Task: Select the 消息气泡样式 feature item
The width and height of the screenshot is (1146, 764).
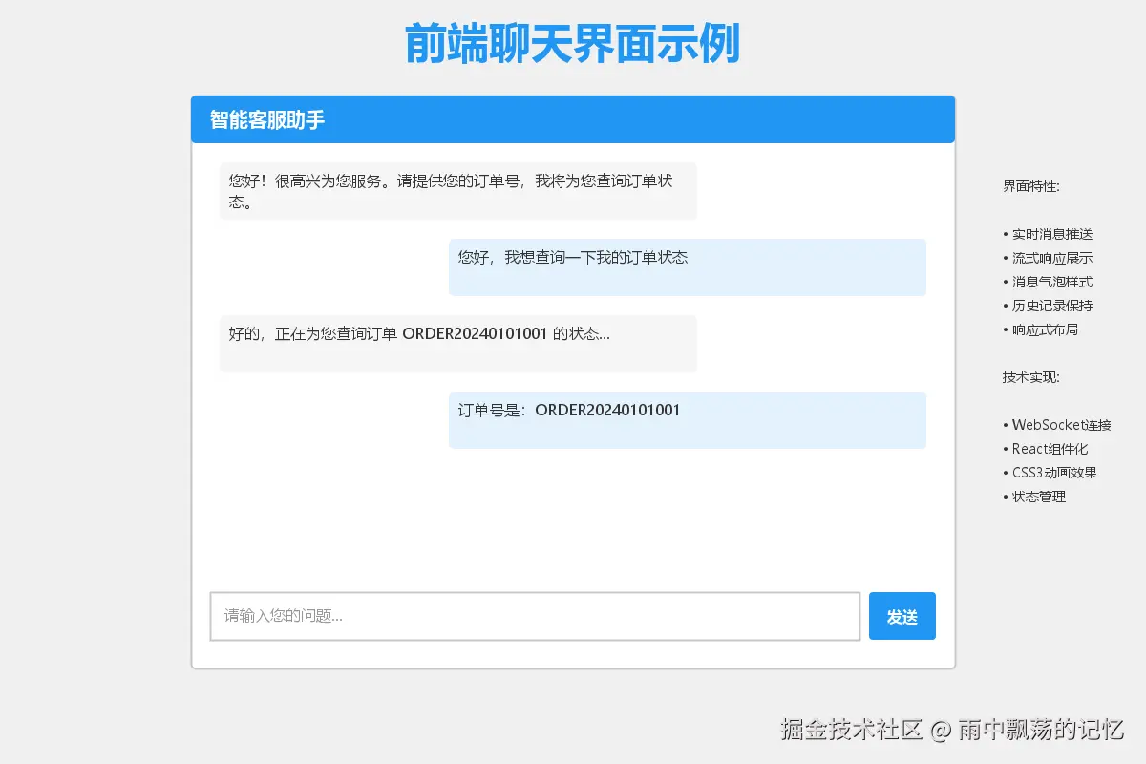Action: (1048, 282)
